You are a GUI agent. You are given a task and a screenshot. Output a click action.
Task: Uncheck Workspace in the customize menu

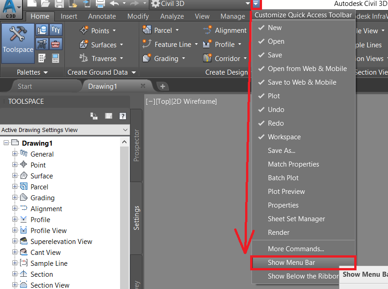click(304, 137)
